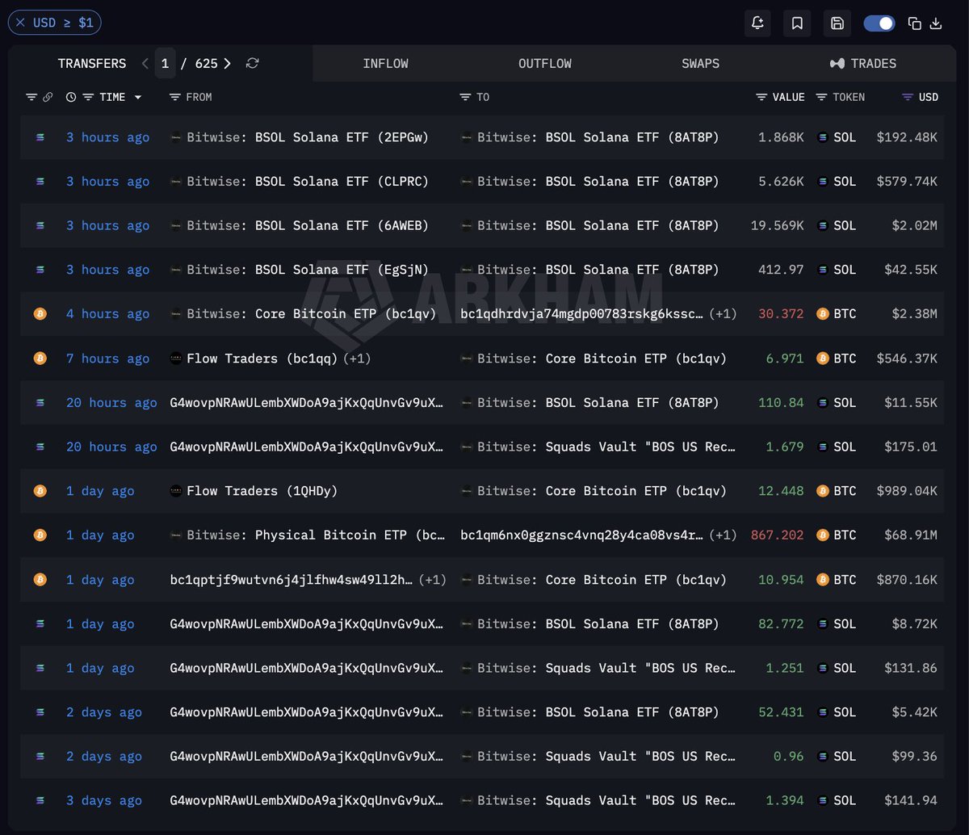The width and height of the screenshot is (969, 835).
Task: Switch to the INFLOW tab
Action: click(x=385, y=64)
